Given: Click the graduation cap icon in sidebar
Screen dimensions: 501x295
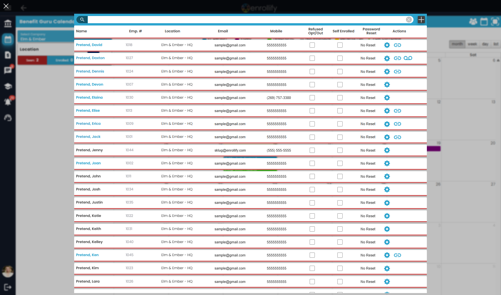Looking at the screenshot, I should coord(8,86).
